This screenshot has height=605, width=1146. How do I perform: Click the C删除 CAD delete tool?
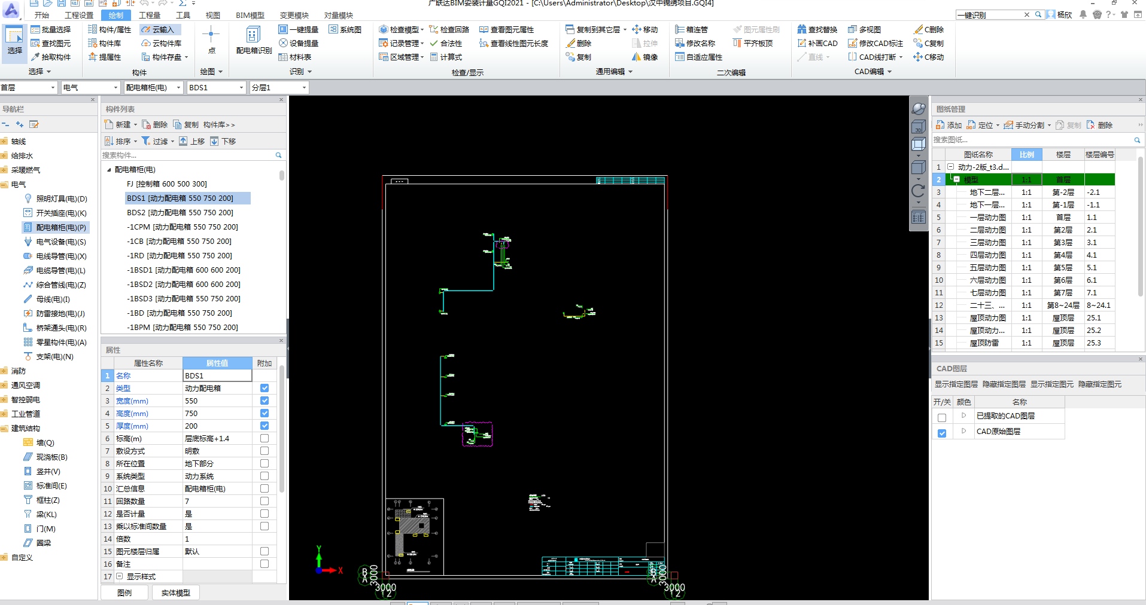point(929,29)
